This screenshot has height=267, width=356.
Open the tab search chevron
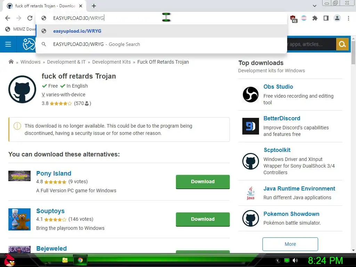[x=314, y=6]
